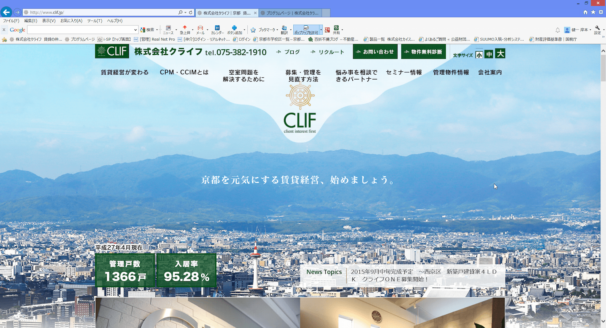
Task: Set font size to 大 large
Action: click(x=500, y=53)
